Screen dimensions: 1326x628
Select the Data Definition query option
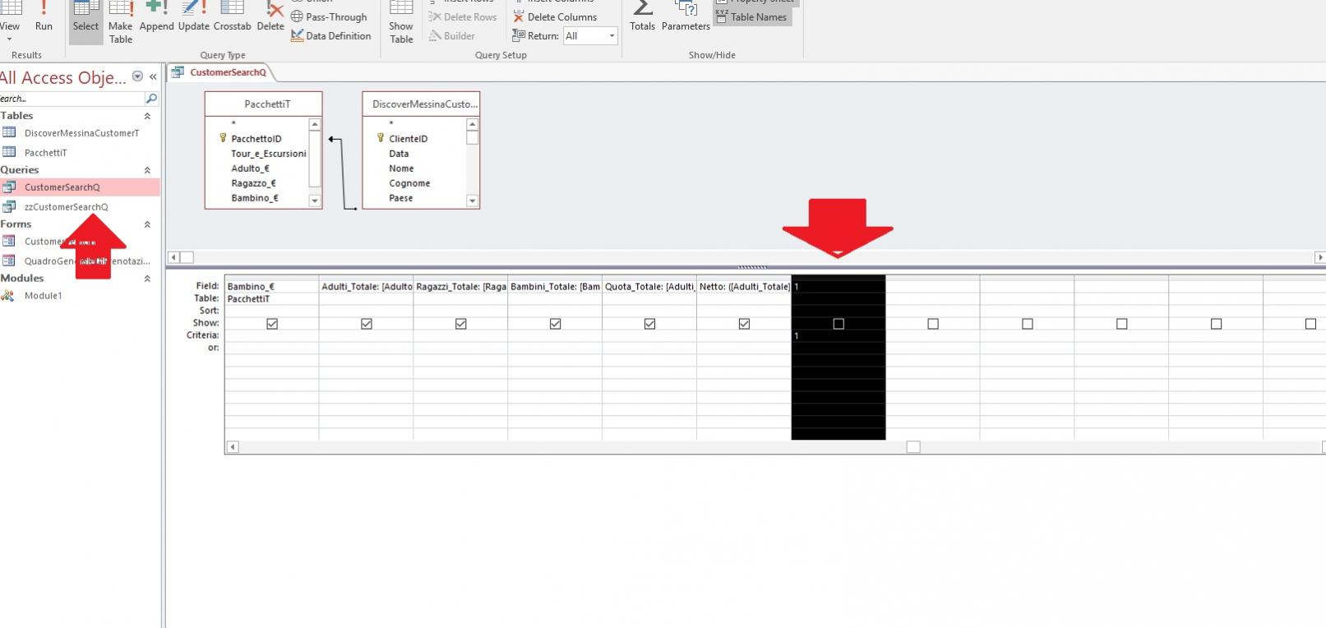[x=330, y=35]
